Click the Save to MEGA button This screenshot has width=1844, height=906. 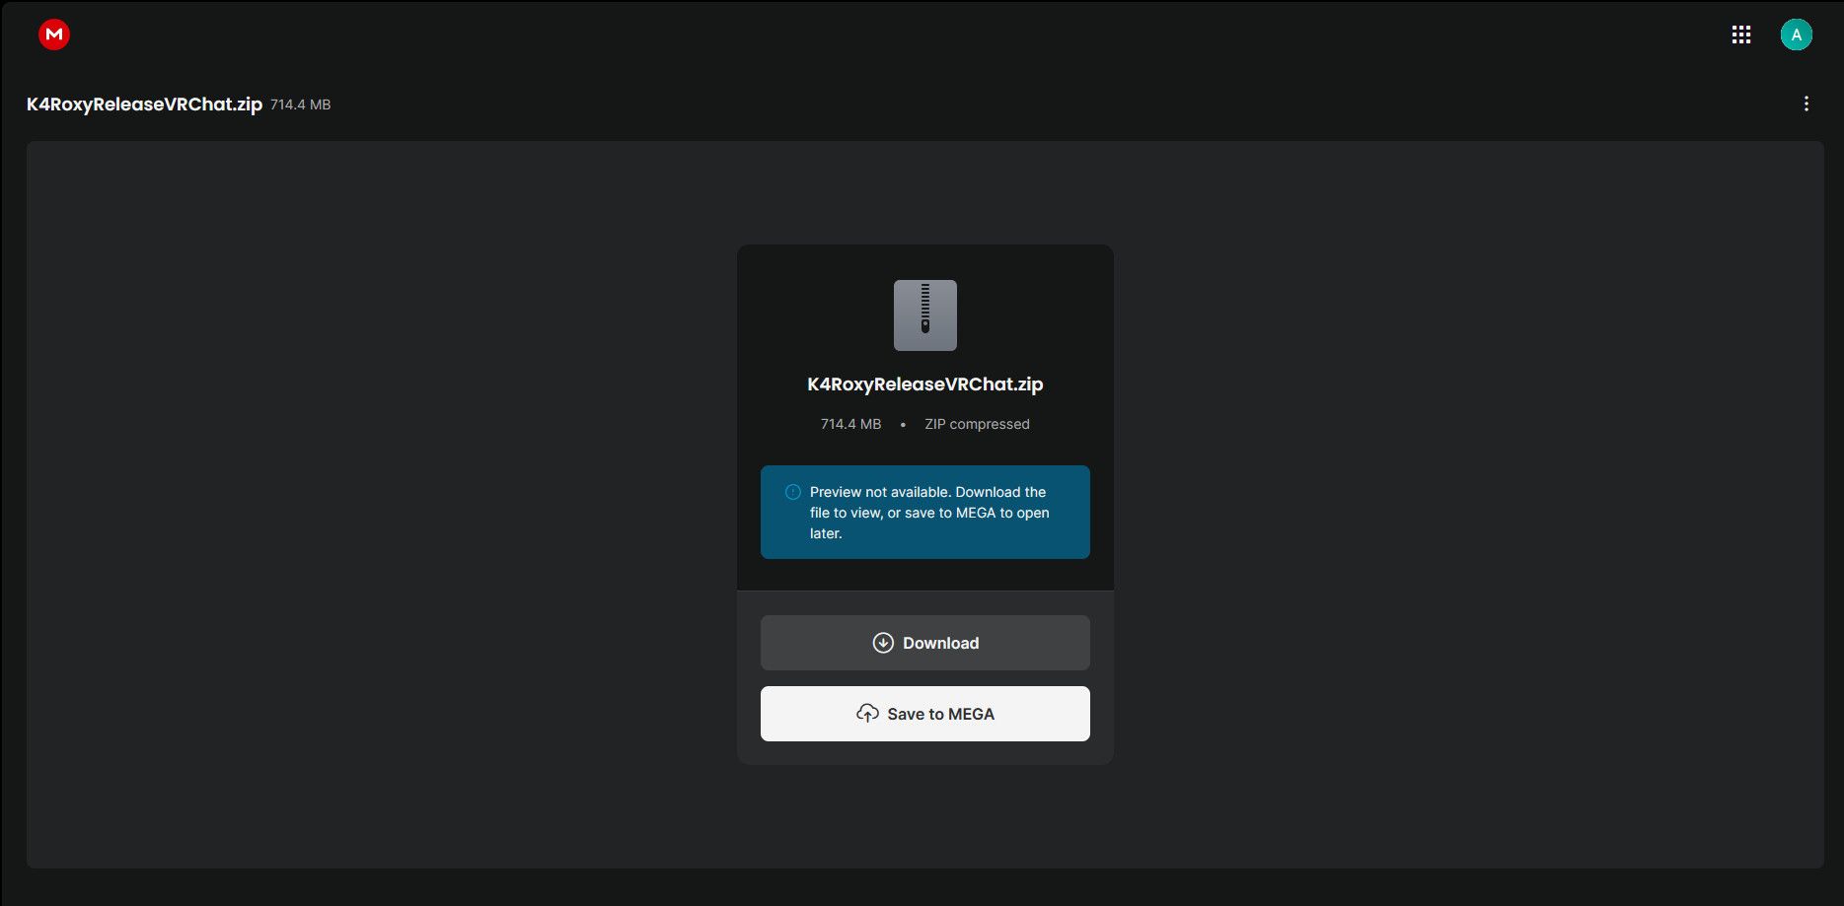point(925,714)
